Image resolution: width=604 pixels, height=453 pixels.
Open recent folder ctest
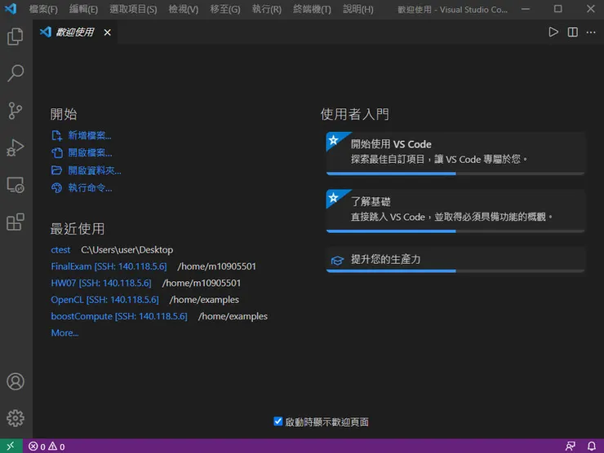[x=60, y=250]
